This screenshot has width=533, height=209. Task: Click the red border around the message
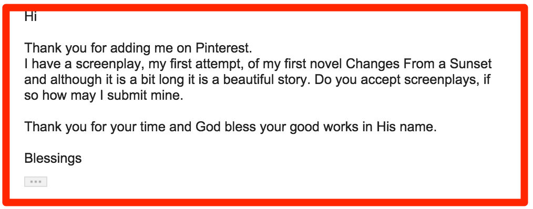click(266, 8)
